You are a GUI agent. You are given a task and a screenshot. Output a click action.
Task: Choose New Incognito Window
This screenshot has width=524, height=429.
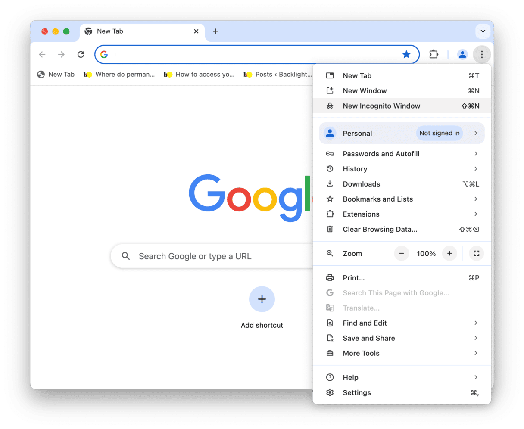[402, 106]
